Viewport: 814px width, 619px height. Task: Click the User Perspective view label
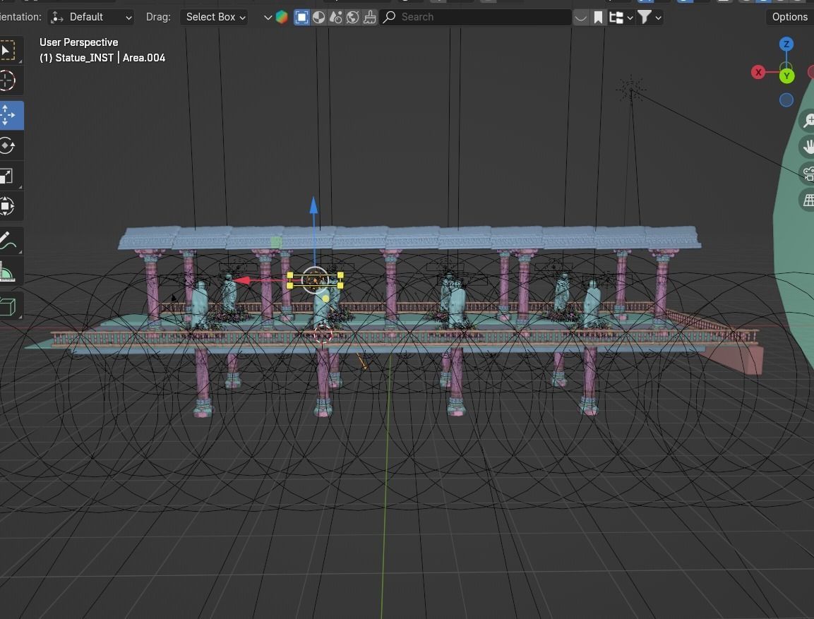tap(79, 42)
